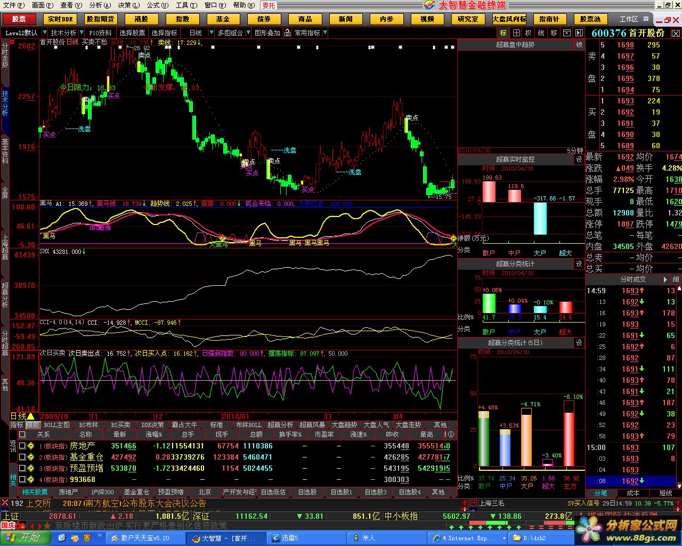Click the red 散户 bar in 超赢实时监控
This screenshot has height=546, width=682.
click(x=489, y=192)
